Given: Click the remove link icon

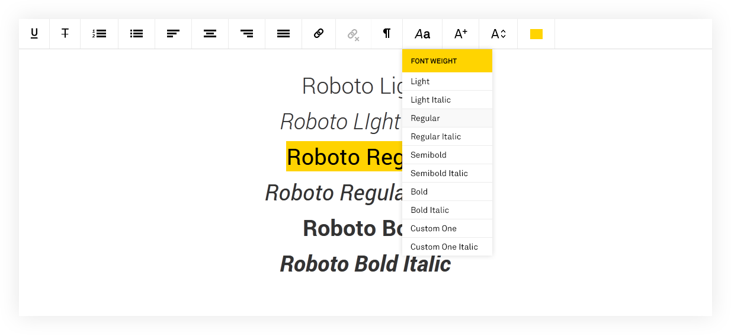Looking at the screenshot, I should click(354, 34).
